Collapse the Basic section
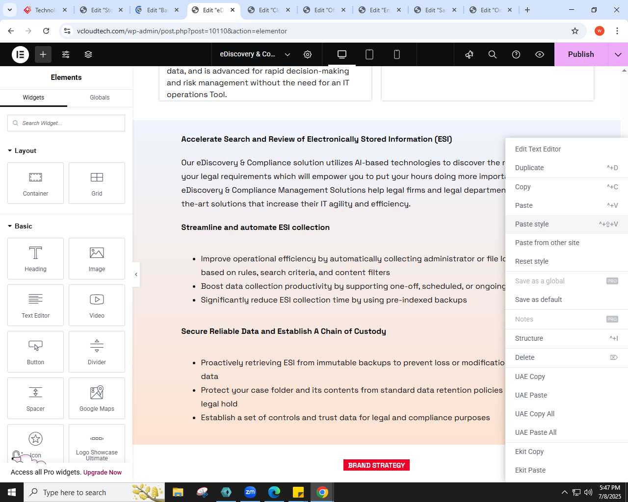Image resolution: width=628 pixels, height=502 pixels. [20, 226]
